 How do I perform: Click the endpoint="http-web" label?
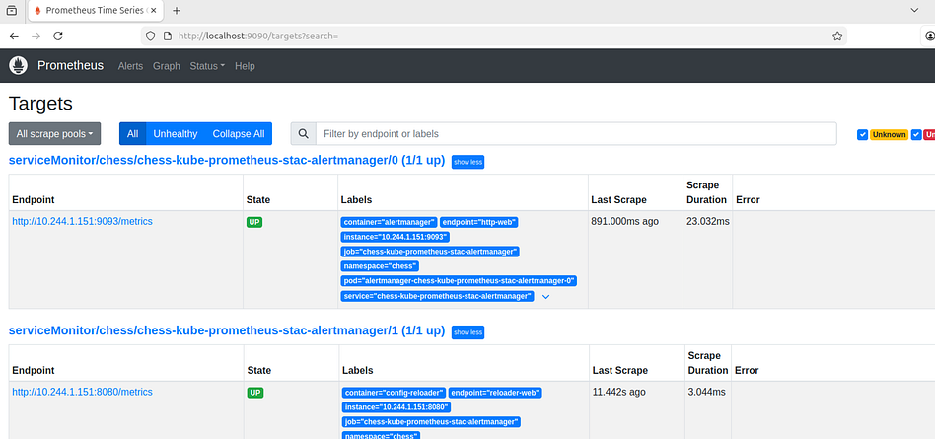coord(479,222)
